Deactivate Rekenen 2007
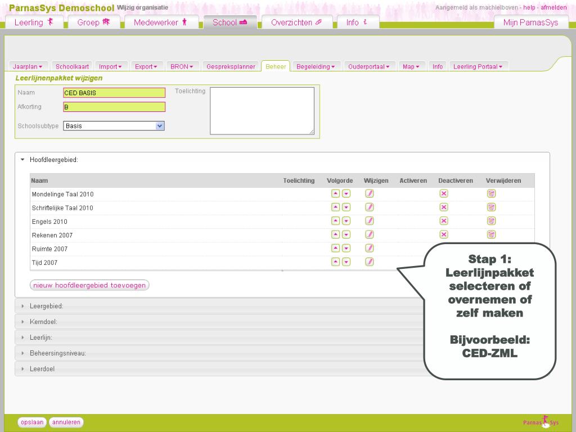 (x=444, y=235)
